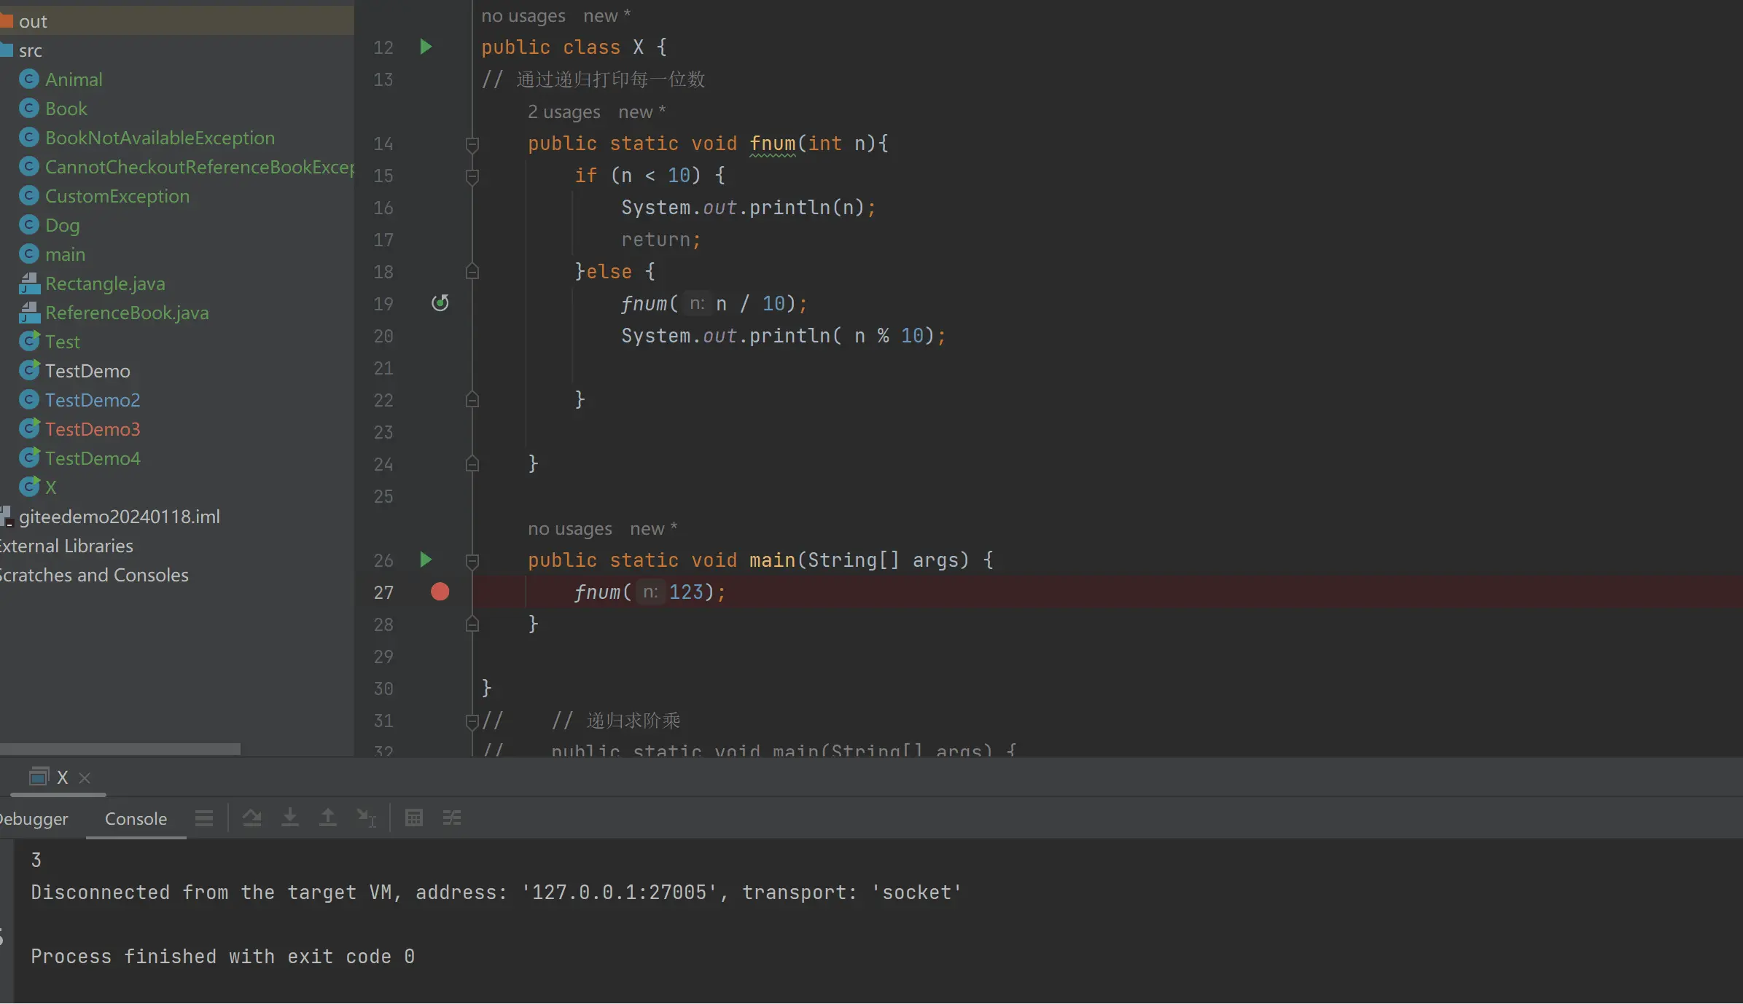Image resolution: width=1743 pixels, height=1004 pixels.
Task: Open the CustomException class
Action: point(117,196)
